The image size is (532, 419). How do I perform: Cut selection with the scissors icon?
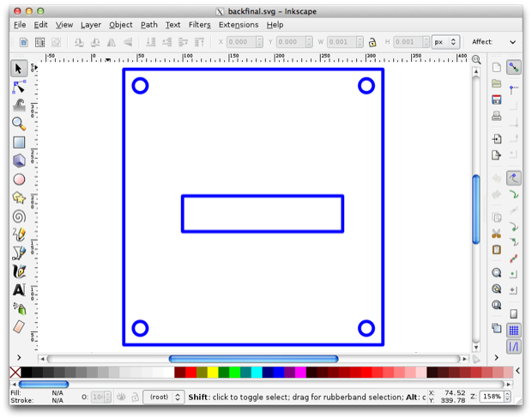pos(496,234)
